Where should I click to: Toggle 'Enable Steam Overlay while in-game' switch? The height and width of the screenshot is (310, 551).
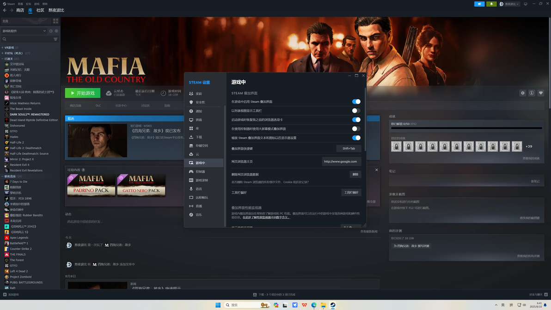356,102
